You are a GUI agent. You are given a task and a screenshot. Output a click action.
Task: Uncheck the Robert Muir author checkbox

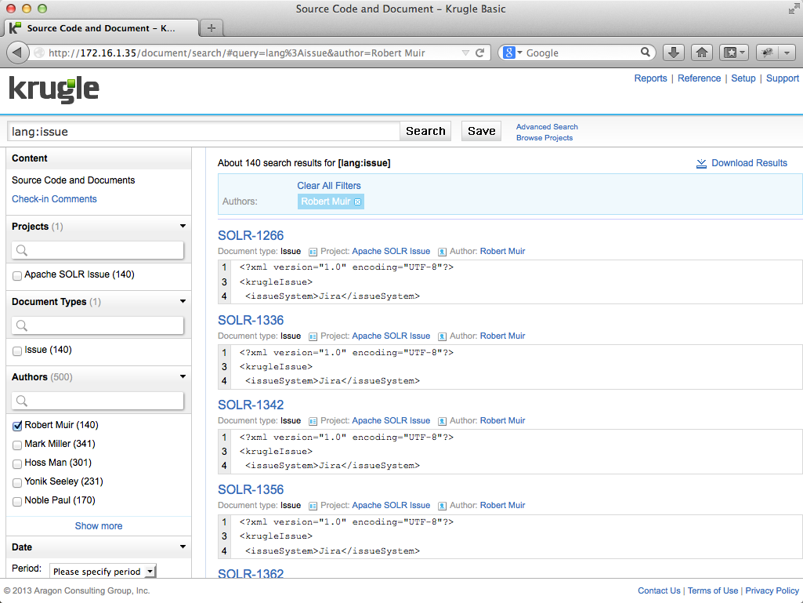(x=17, y=426)
